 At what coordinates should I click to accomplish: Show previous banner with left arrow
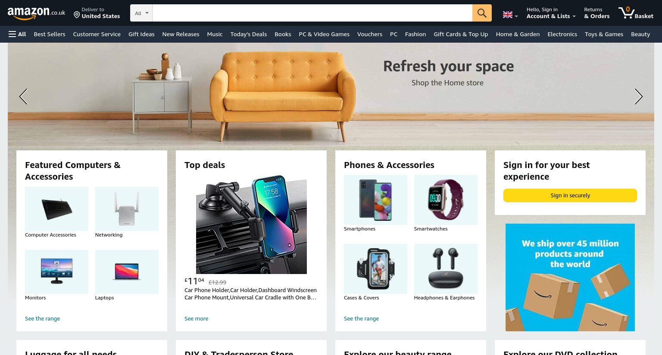pos(24,97)
